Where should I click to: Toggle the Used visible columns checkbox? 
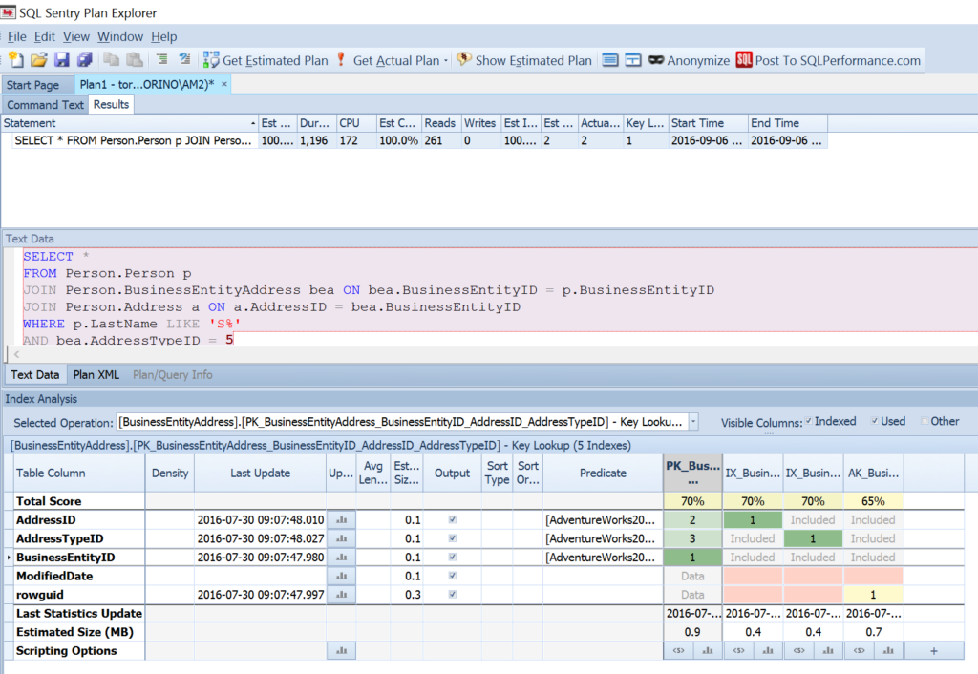tap(875, 421)
